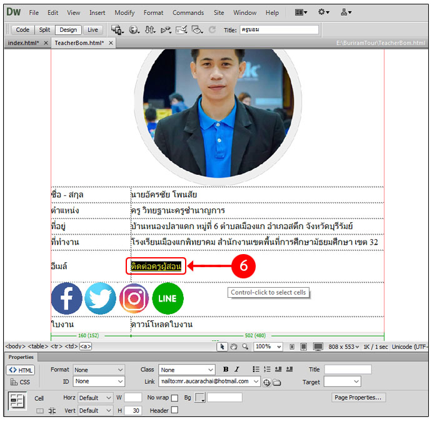This screenshot has height=422, width=432.
Task: Click the Page Properties button
Action: (x=358, y=397)
